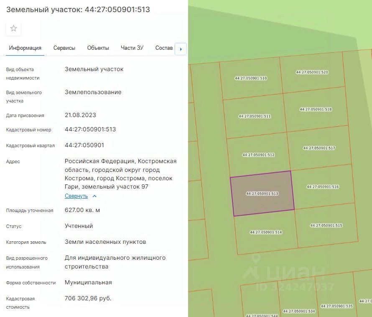Pick parcel 44:27:050901:517 on the map

[319, 148]
